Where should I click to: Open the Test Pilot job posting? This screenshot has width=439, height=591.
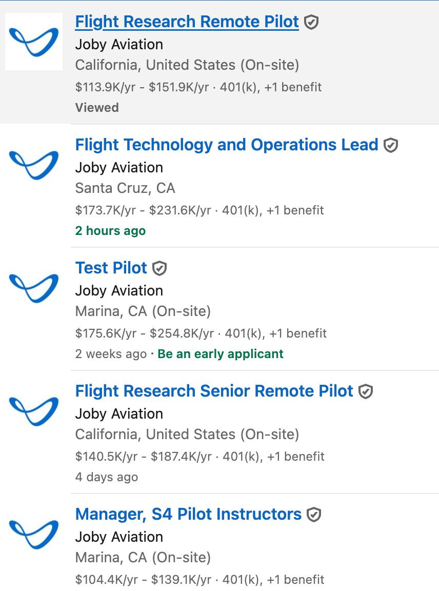click(x=111, y=268)
